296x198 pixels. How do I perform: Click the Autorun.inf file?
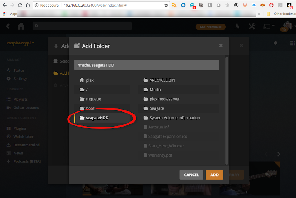179,127
